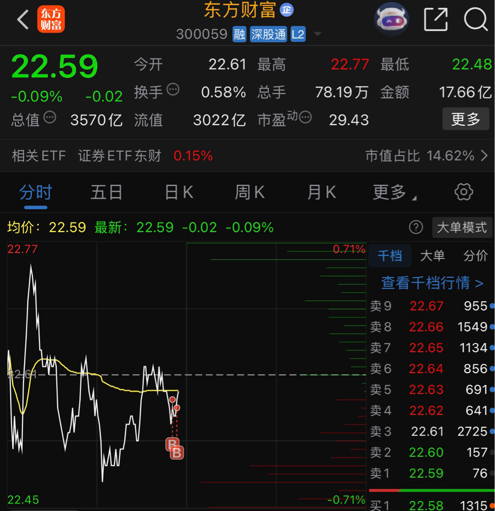Image resolution: width=495 pixels, height=511 pixels.
Task: Tap the red-green buy/sell ratio bar
Action: (x=432, y=490)
